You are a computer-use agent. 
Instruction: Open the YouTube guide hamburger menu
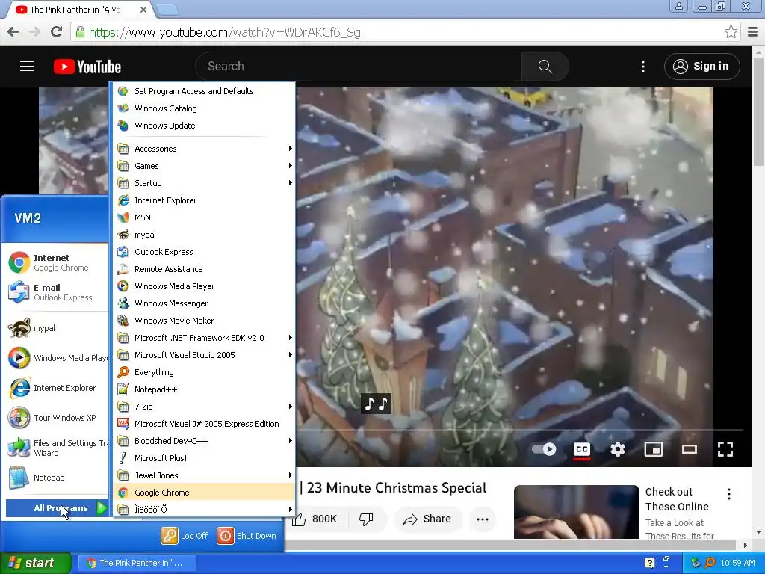(x=27, y=67)
